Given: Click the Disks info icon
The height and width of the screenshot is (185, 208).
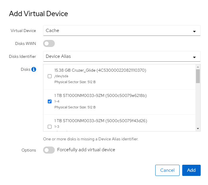Looking at the screenshot, I should click(34, 69).
